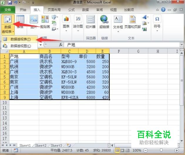Click the Save icon in Quick Access Toolbar
185x155 pixels.
click(10, 2)
